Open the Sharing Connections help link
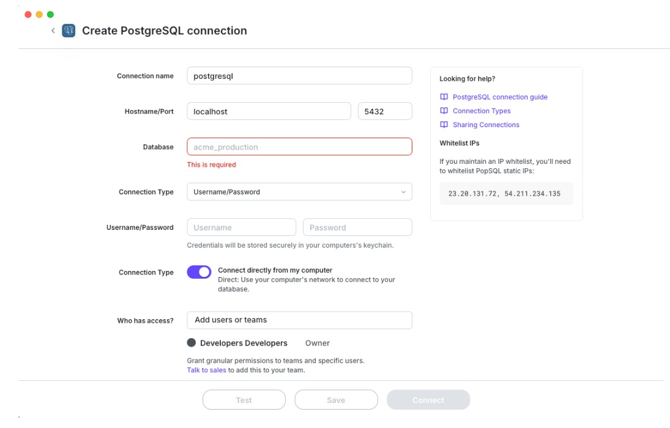The height and width of the screenshot is (428, 670). pyautogui.click(x=486, y=125)
